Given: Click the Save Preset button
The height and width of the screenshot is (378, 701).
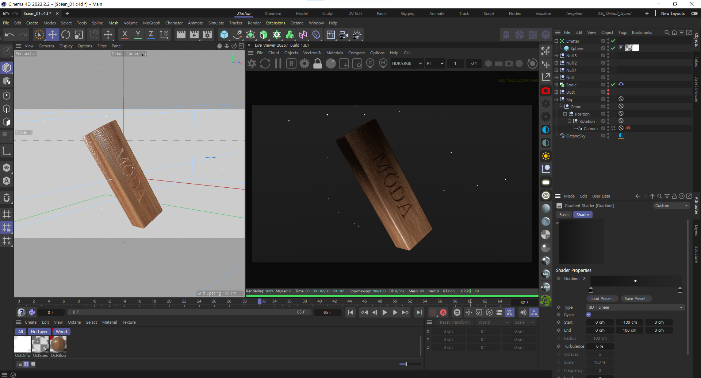Looking at the screenshot, I should tap(636, 299).
